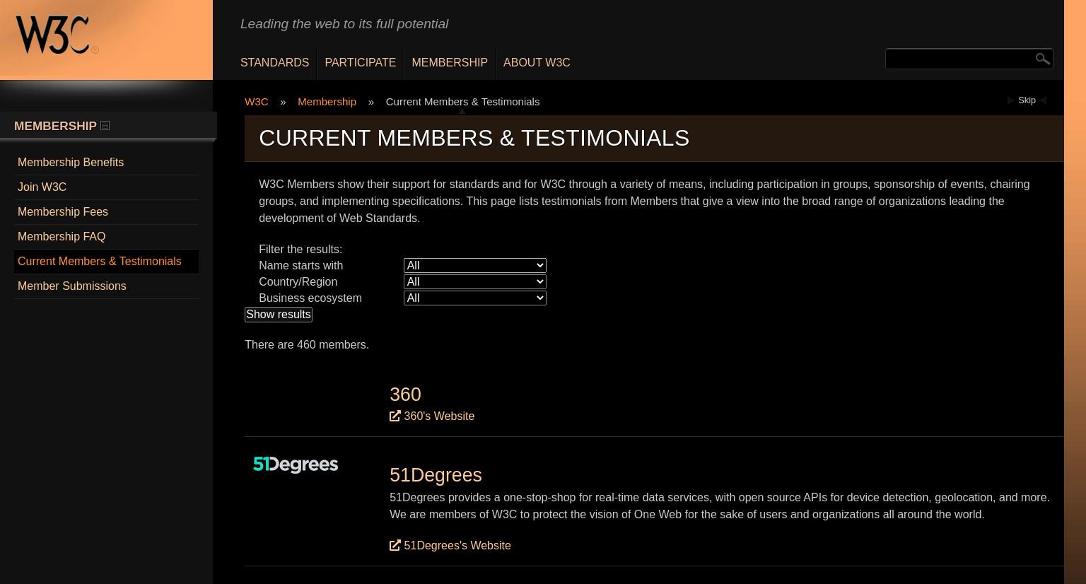Click the W3C breadcrumb link
This screenshot has height=584, width=1086.
point(256,101)
